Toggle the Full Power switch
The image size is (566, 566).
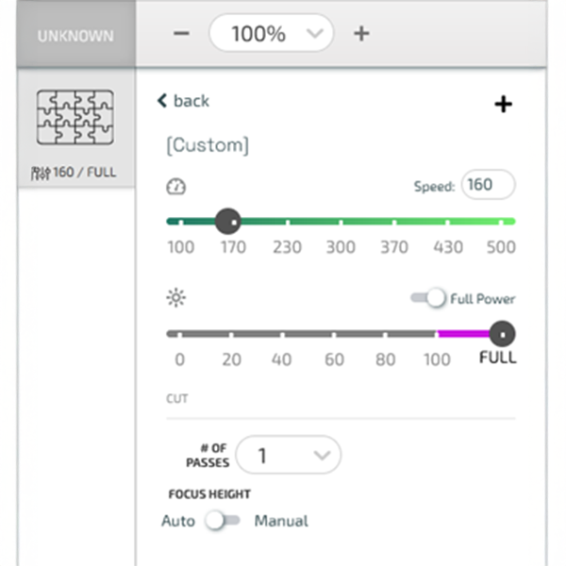pyautogui.click(x=429, y=299)
